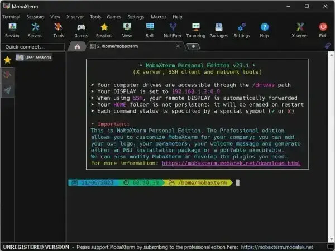Click into the Quick connect field
This screenshot has height=251, width=335.
click(33, 47)
